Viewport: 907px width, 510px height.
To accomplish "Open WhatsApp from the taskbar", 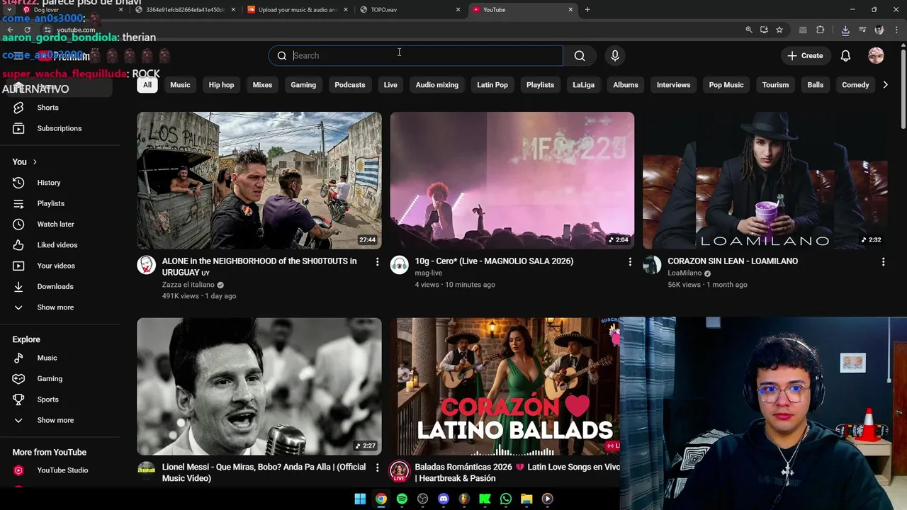I will pyautogui.click(x=505, y=499).
